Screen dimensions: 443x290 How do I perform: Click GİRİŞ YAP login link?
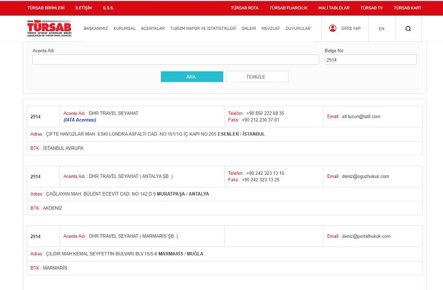pyautogui.click(x=351, y=28)
